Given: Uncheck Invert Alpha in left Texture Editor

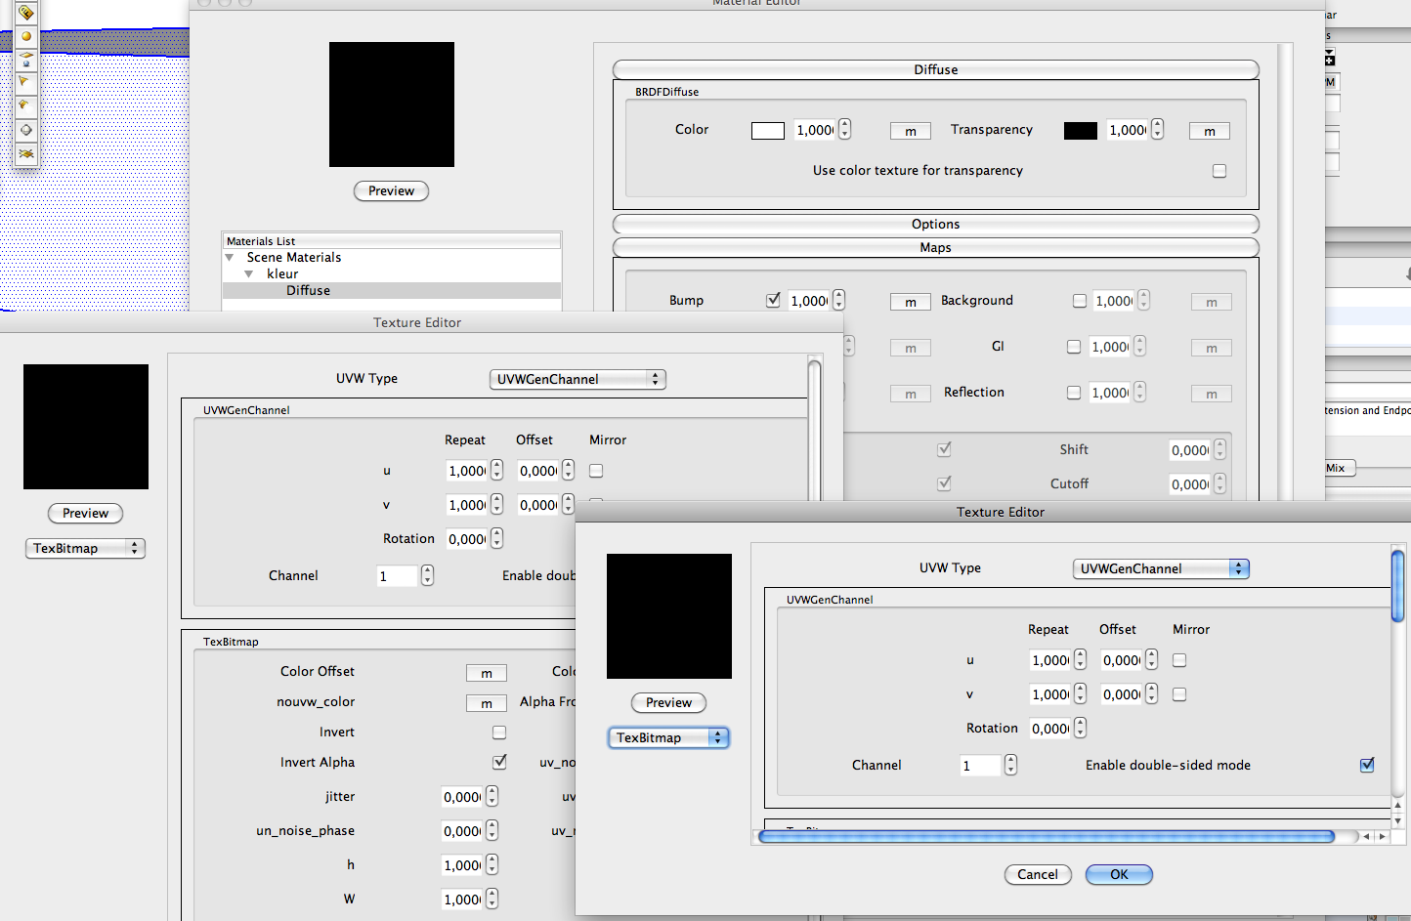Looking at the screenshot, I should (499, 761).
